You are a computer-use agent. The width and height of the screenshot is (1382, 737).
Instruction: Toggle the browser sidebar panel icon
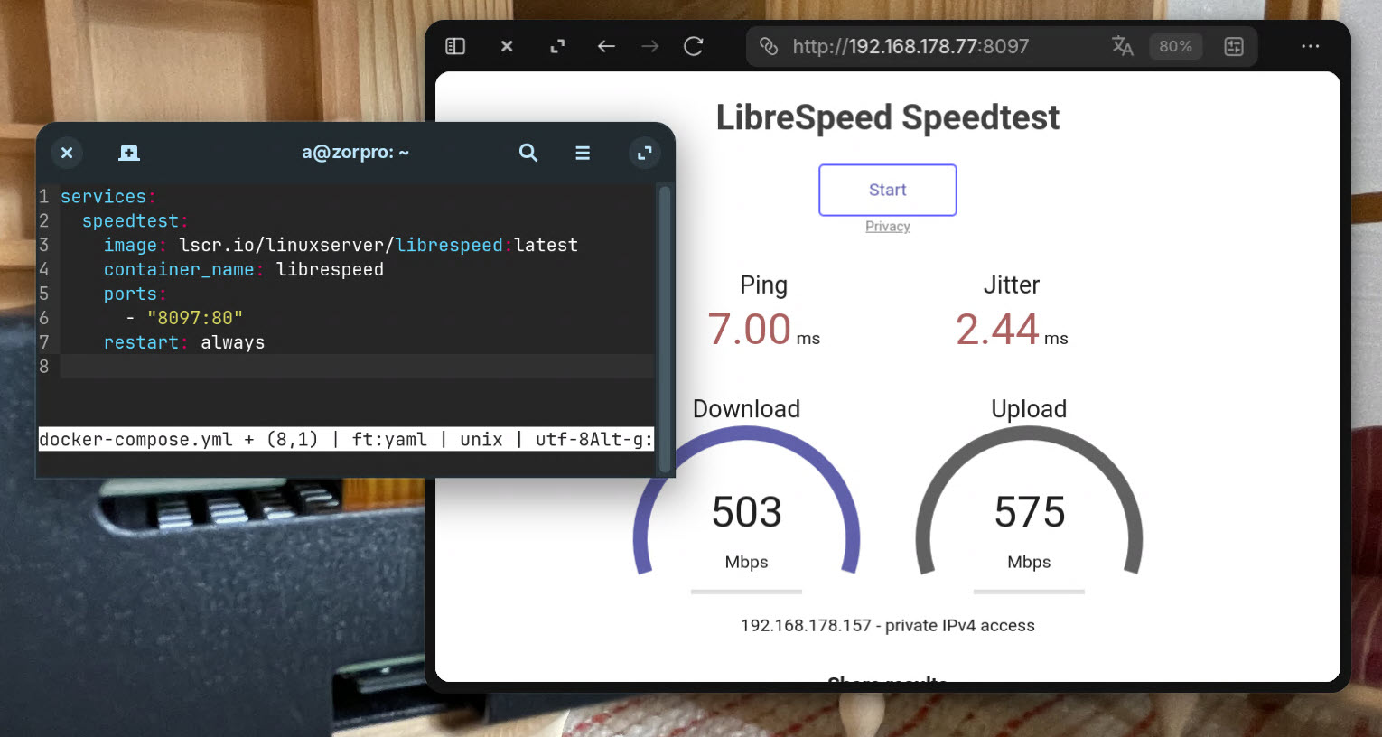coord(455,46)
